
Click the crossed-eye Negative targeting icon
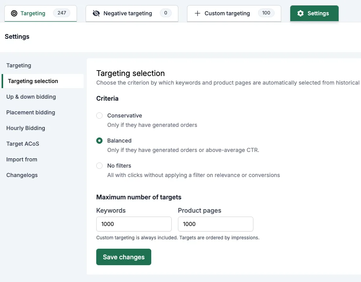tap(96, 13)
